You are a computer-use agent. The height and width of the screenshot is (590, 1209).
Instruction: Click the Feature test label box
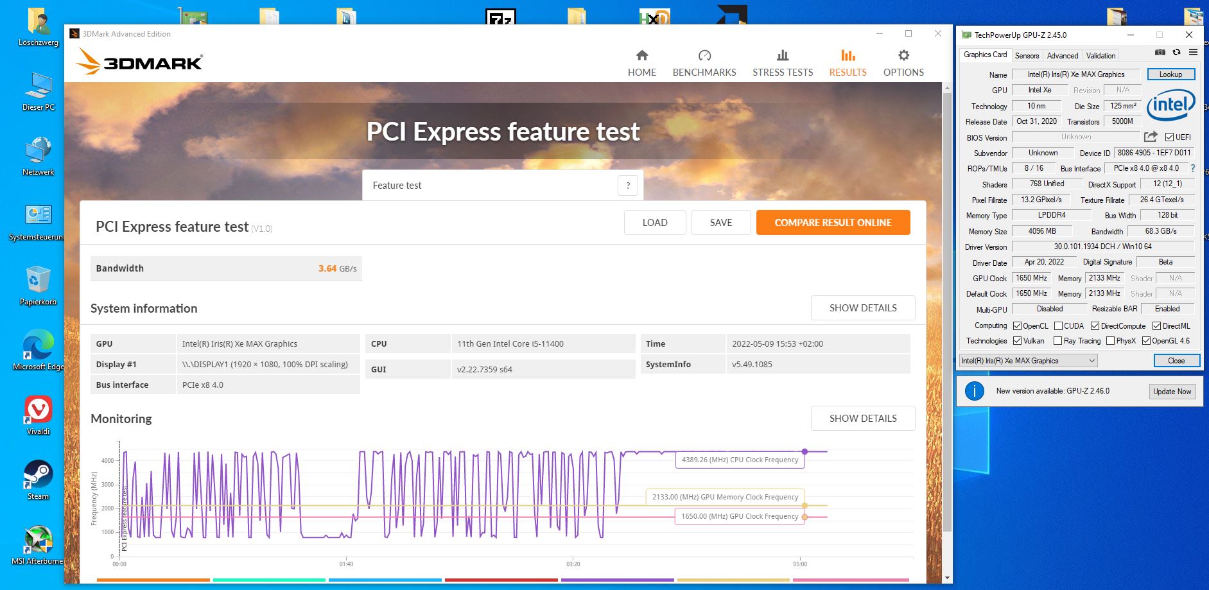pos(503,186)
